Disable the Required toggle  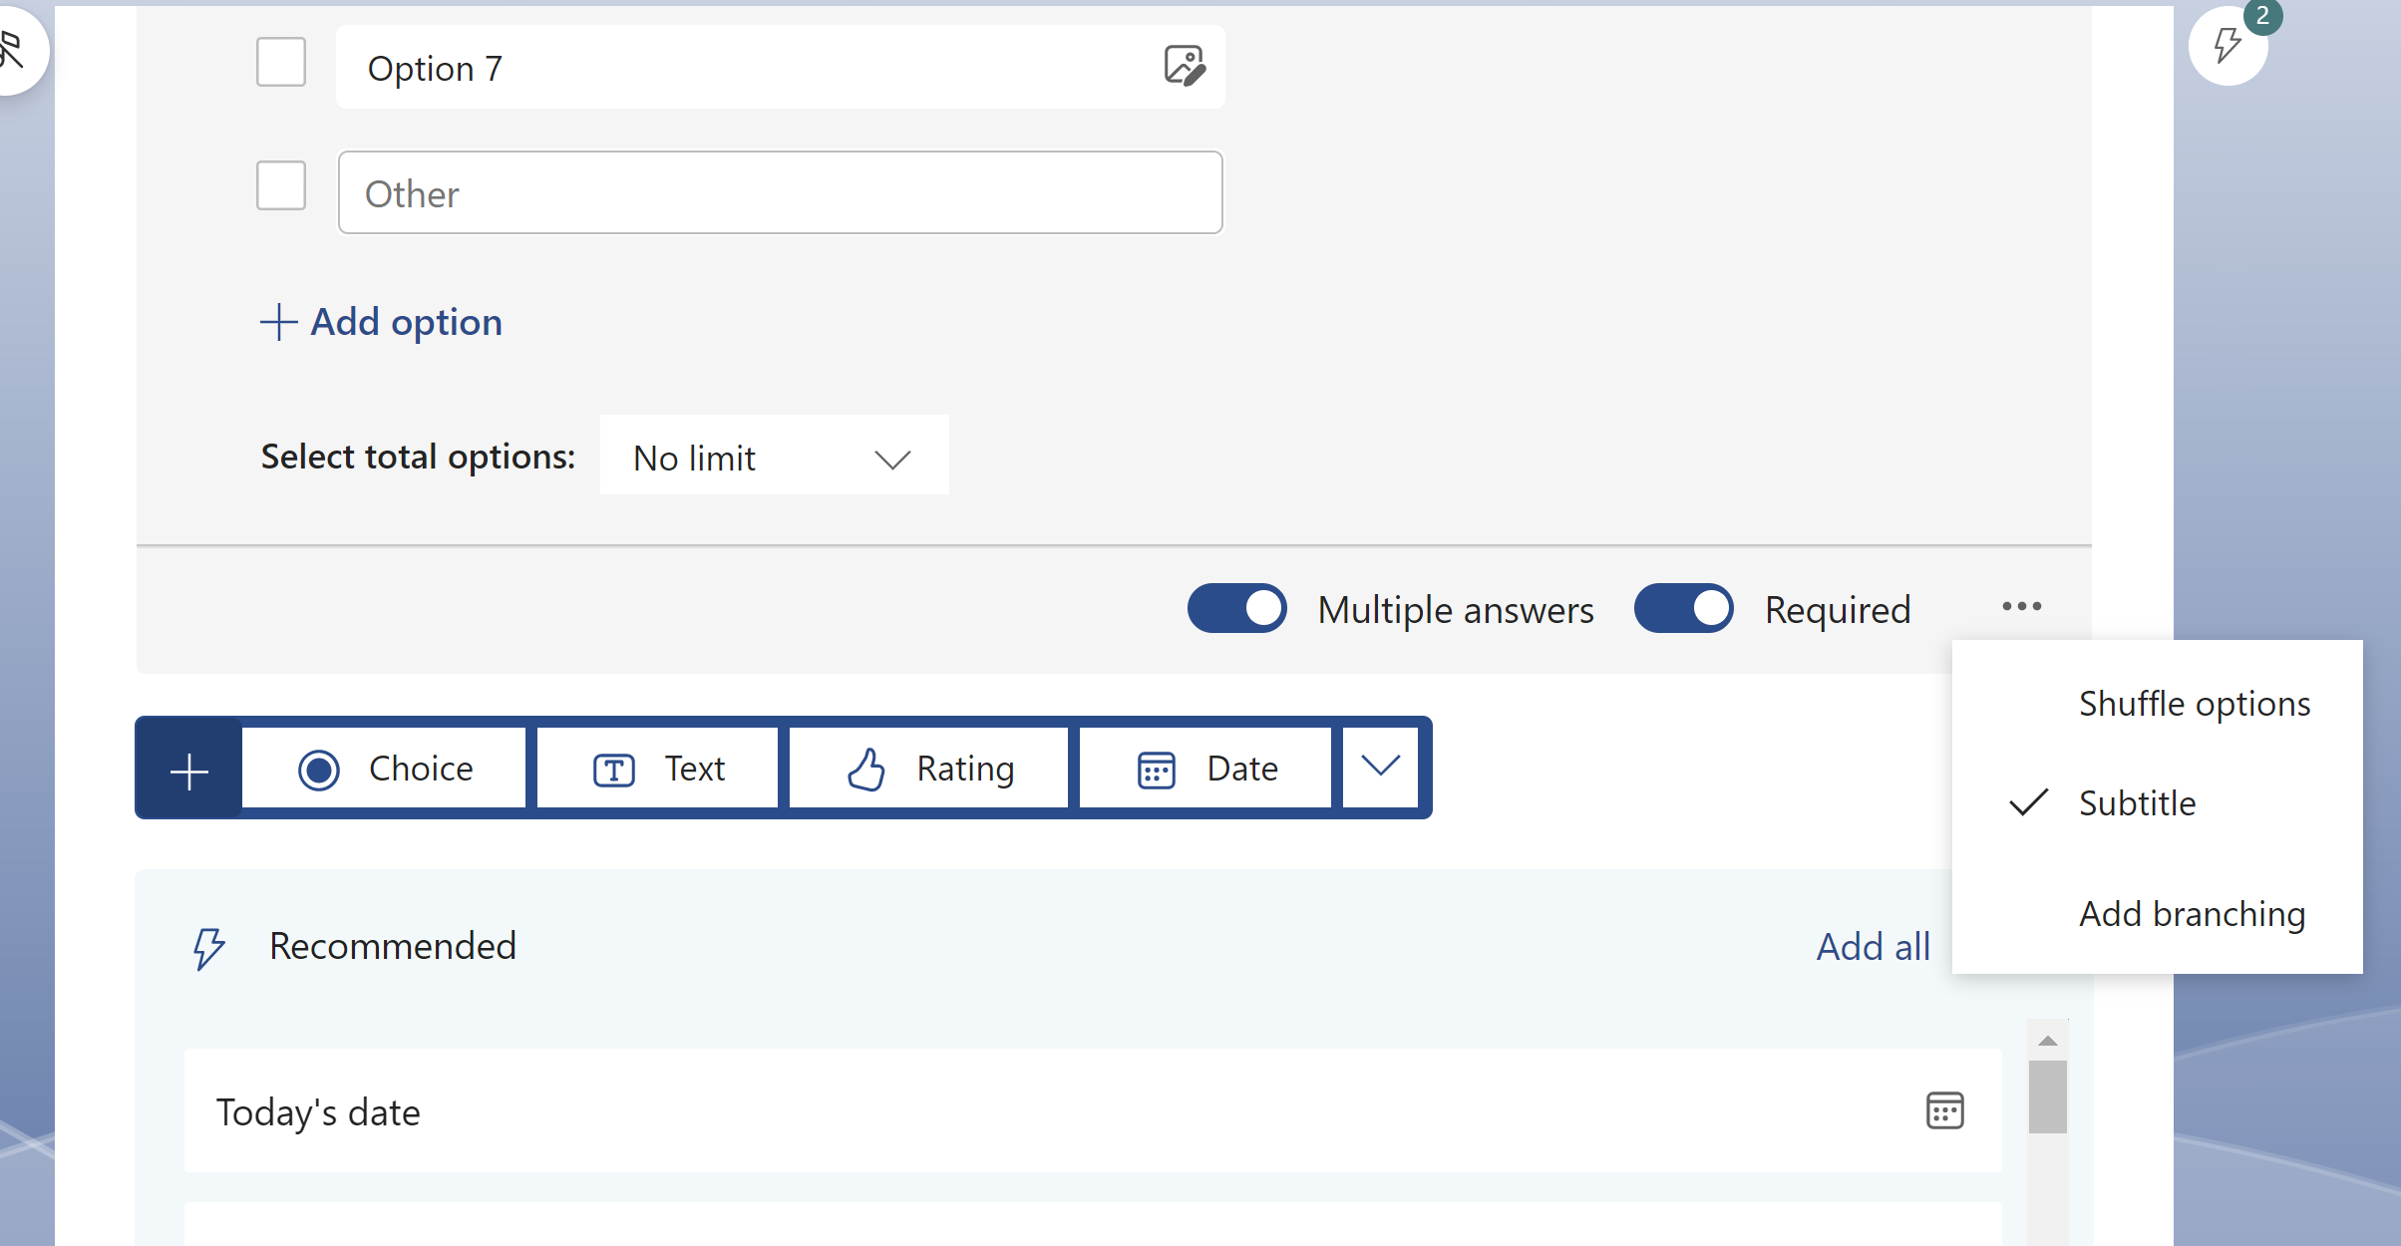1683,609
